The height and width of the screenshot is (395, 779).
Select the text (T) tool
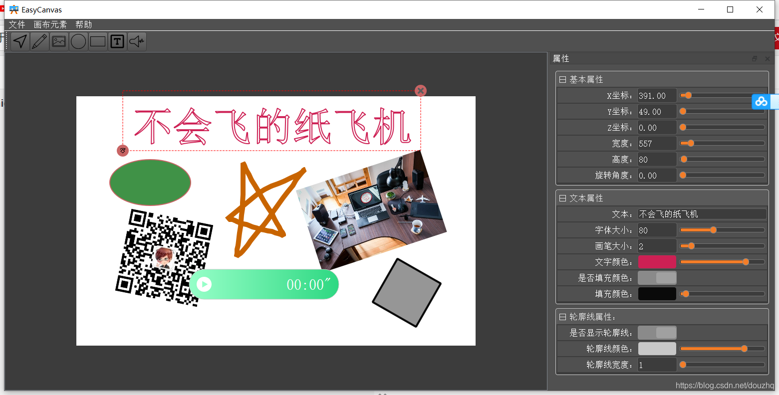(x=117, y=41)
